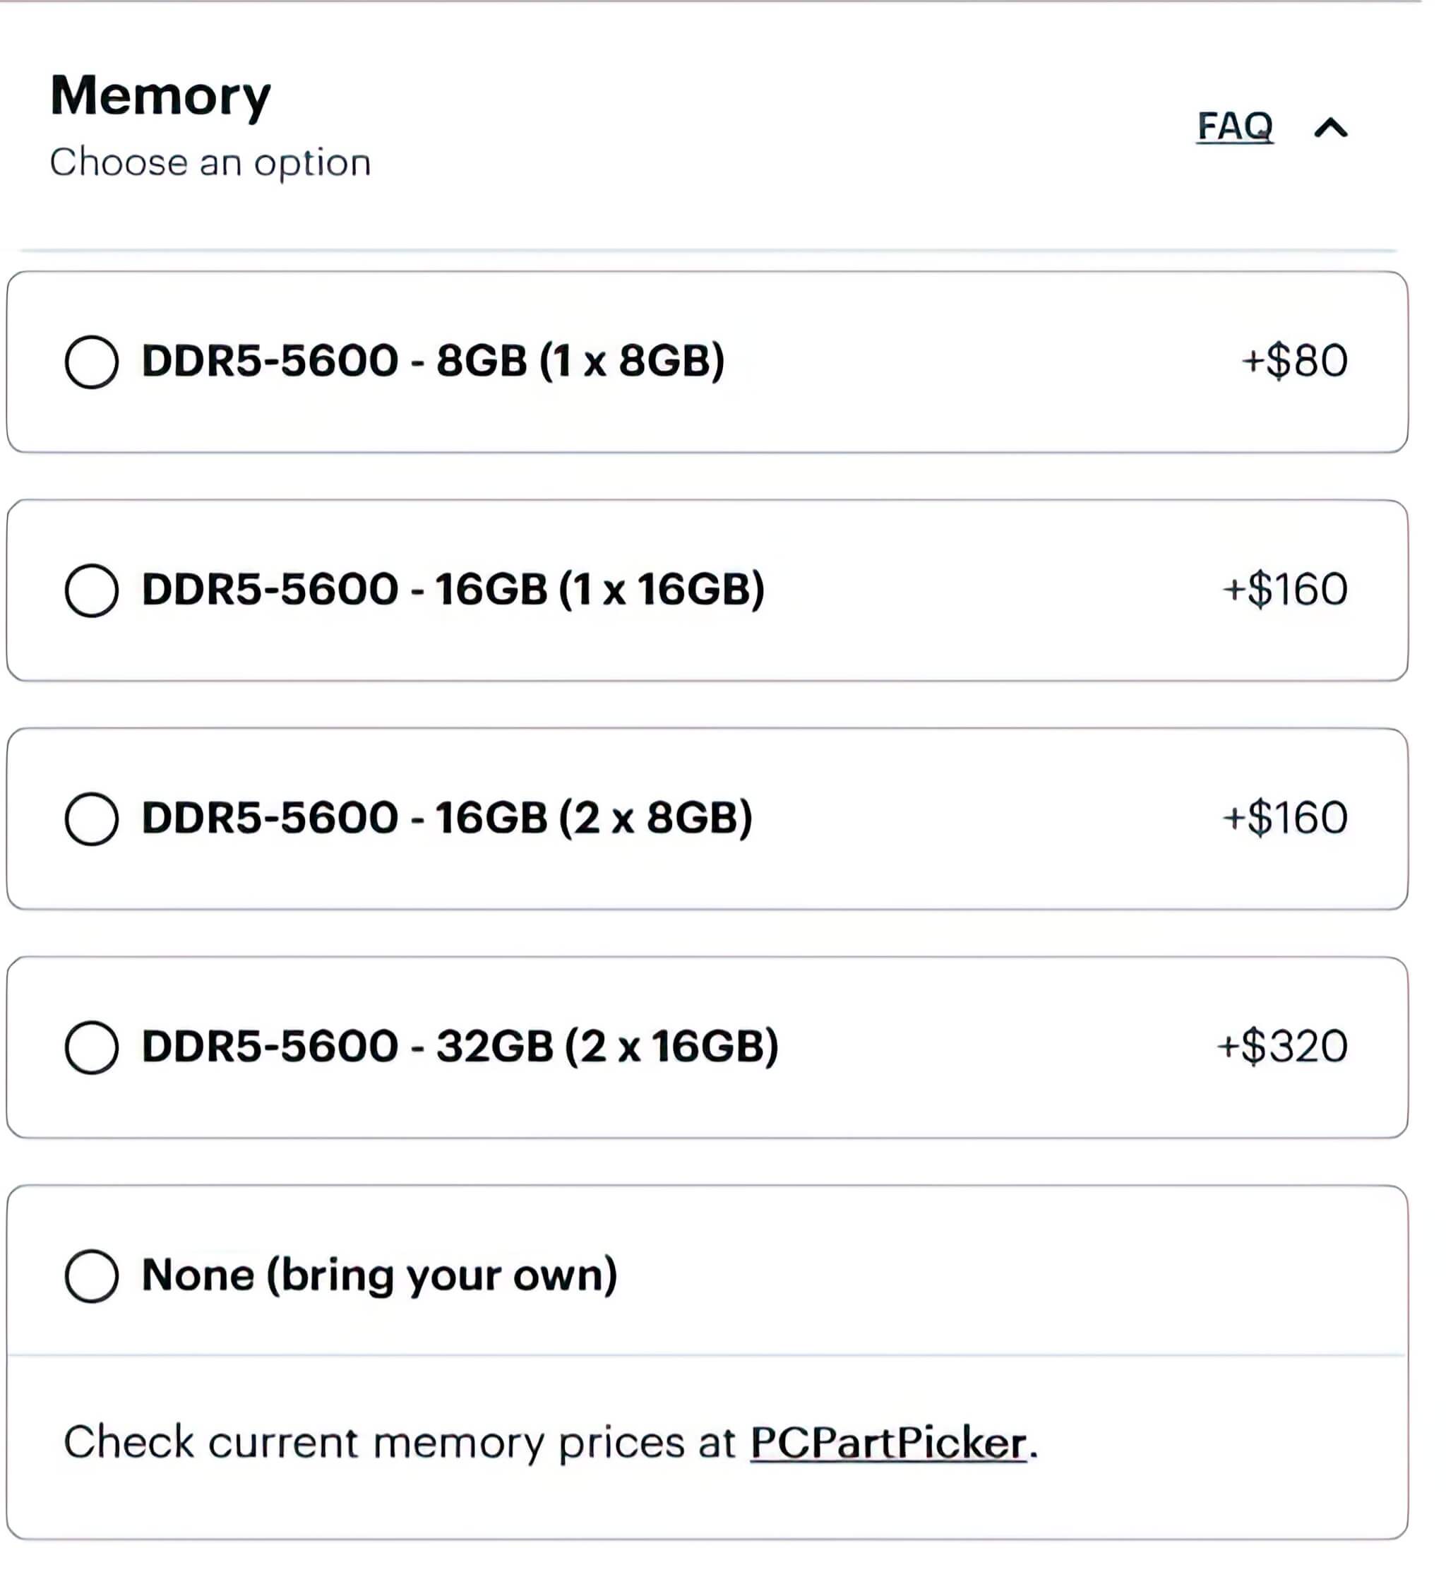Select the 32GB (2 x 16GB) radio button
The image size is (1446, 1577).
click(92, 1047)
